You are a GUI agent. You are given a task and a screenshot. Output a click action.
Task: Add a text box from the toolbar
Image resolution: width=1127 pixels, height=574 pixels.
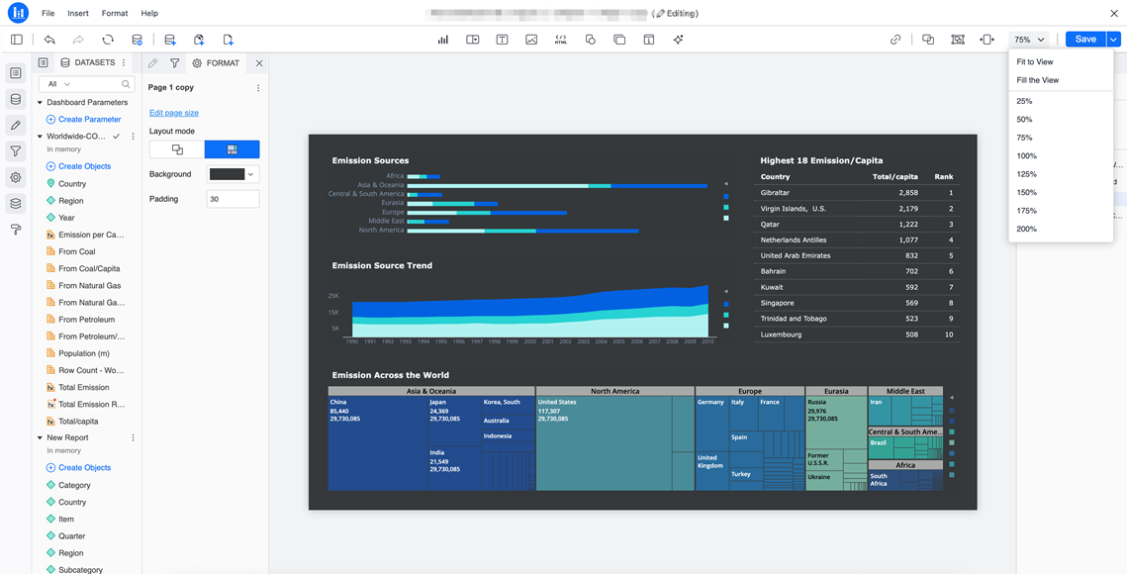[x=502, y=40]
